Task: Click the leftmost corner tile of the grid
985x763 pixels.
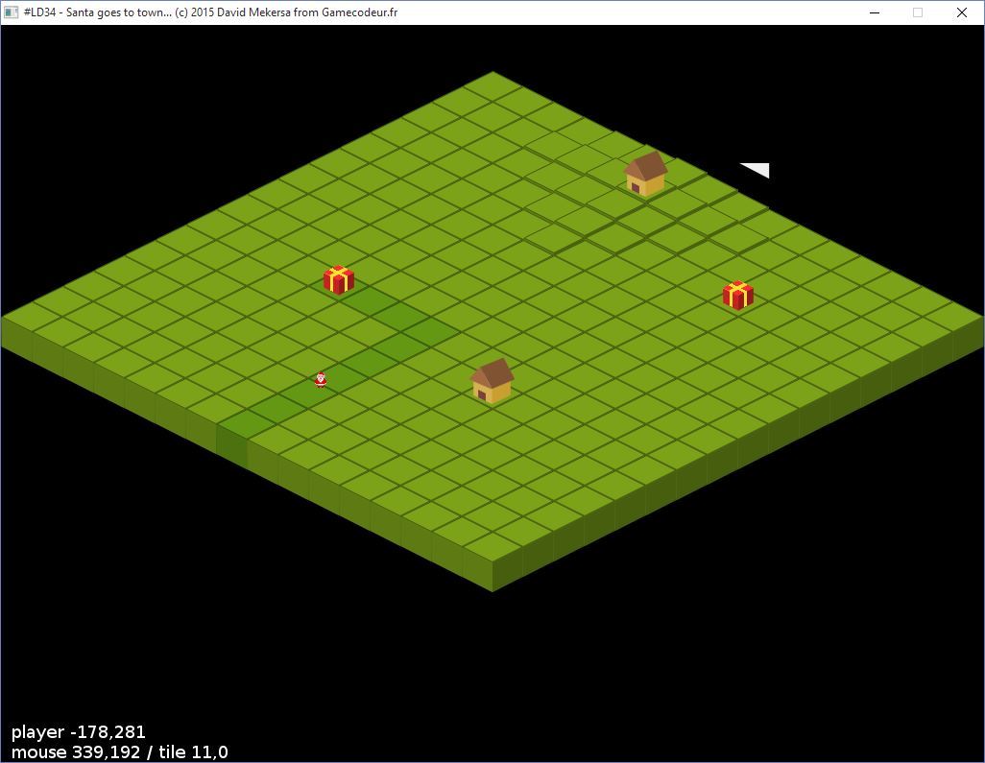Action: [33, 317]
